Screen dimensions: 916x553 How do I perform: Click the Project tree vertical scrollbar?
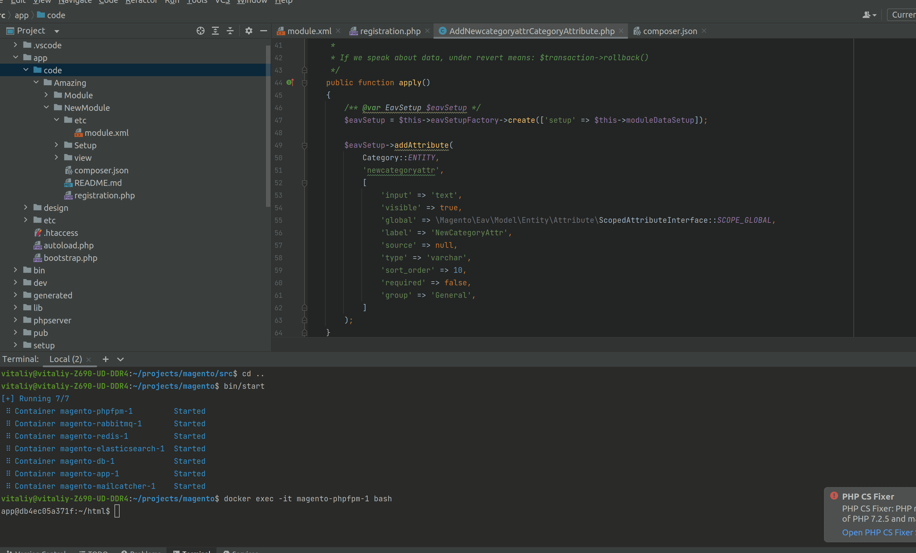click(268, 126)
